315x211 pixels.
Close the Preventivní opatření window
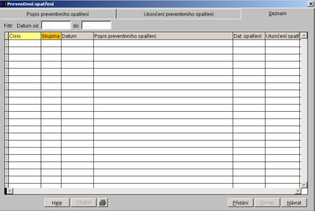point(311,3)
